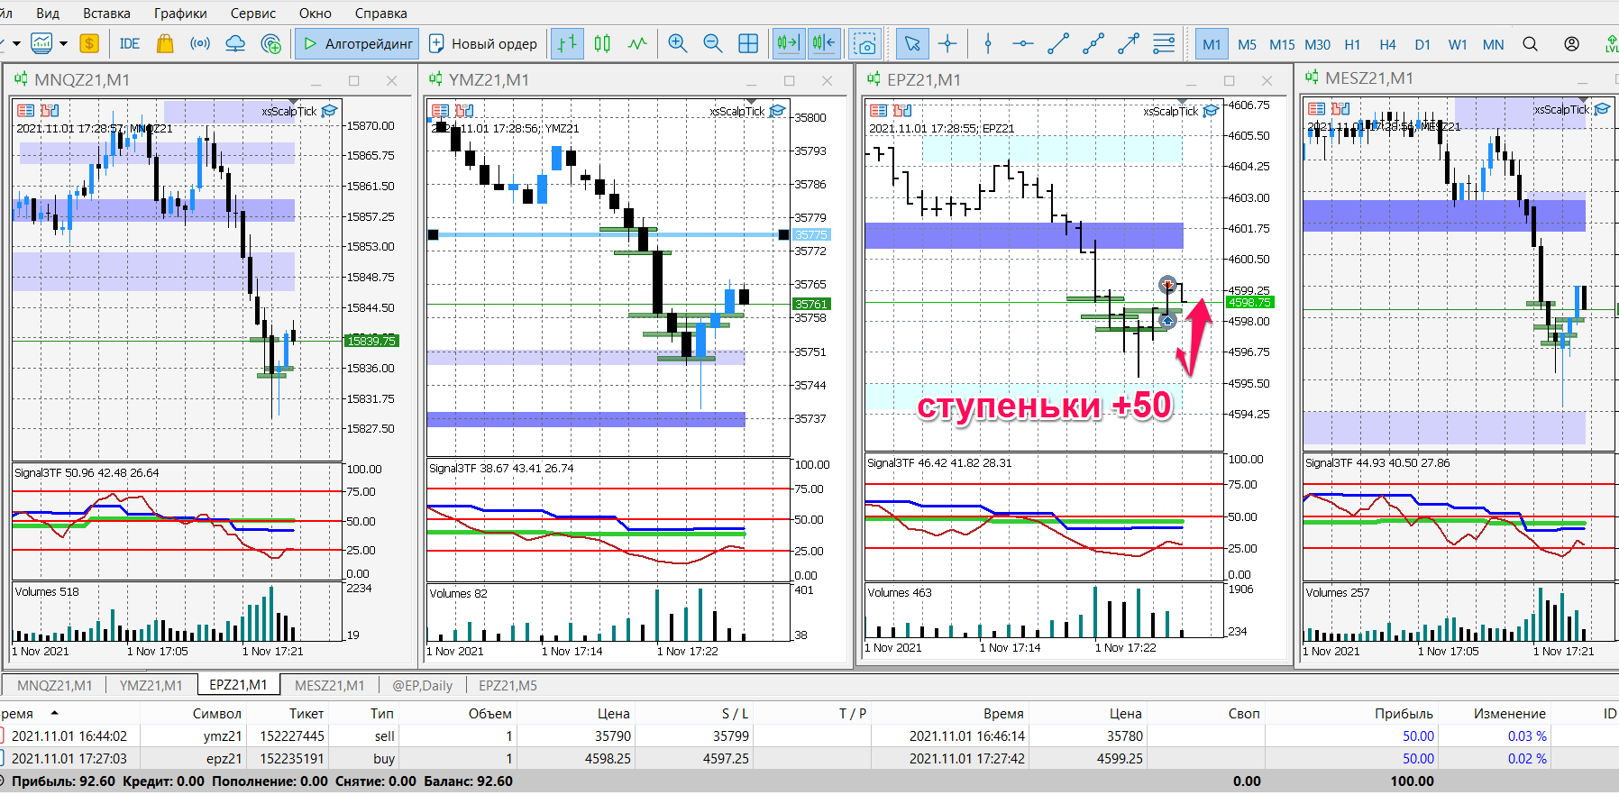Viewport: 1619px width, 804px height.
Task: Open the IDE MetaEditor
Action: point(130,43)
